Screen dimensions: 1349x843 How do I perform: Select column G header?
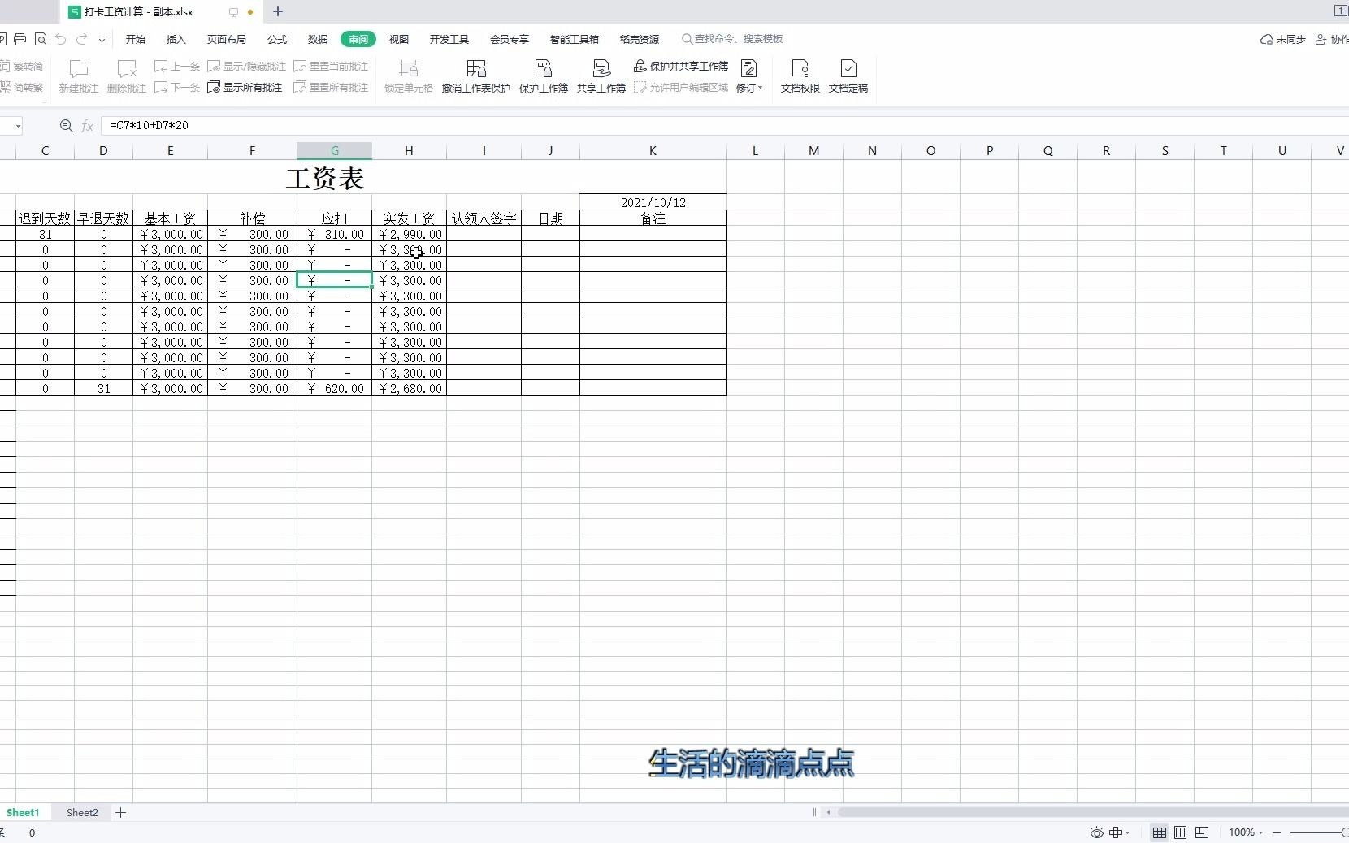pyautogui.click(x=334, y=151)
